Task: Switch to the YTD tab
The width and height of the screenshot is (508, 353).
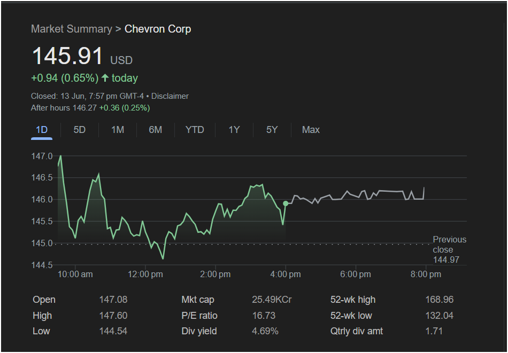Action: click(x=195, y=130)
